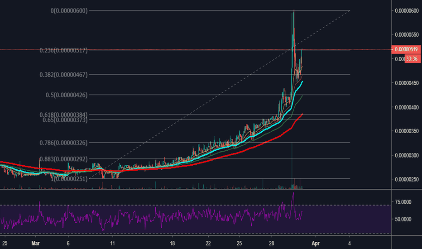The width and height of the screenshot is (422, 249).
Task: Click the 0(0.00000600) Fibonacci level label
Action: pyautogui.click(x=69, y=11)
